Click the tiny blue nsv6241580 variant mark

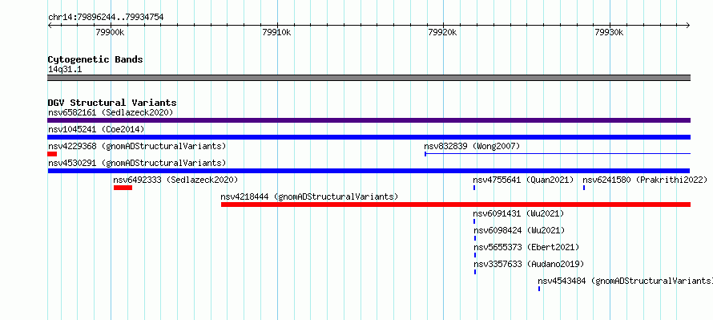pos(584,188)
